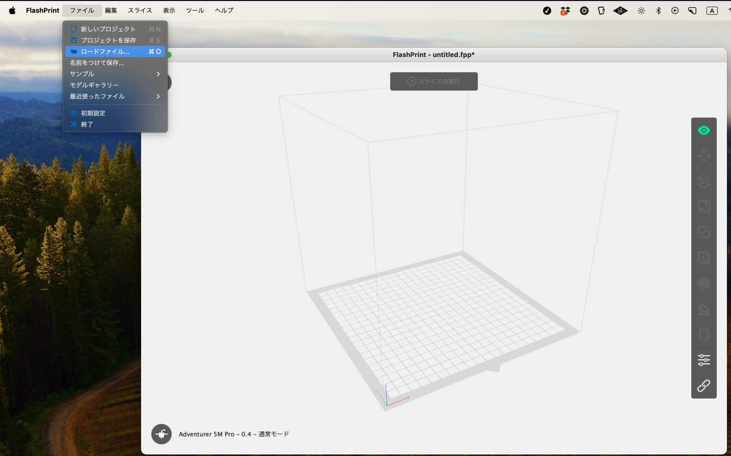Click the chain link connection icon

[x=703, y=386]
